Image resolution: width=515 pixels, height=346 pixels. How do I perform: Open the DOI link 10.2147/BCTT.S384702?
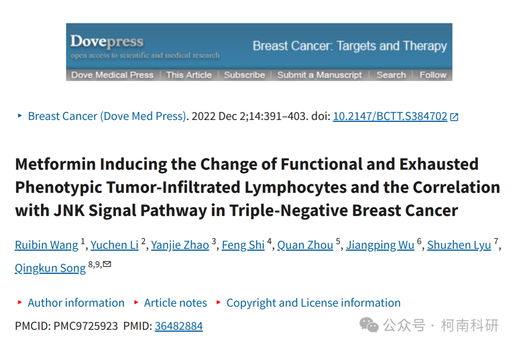click(x=390, y=116)
